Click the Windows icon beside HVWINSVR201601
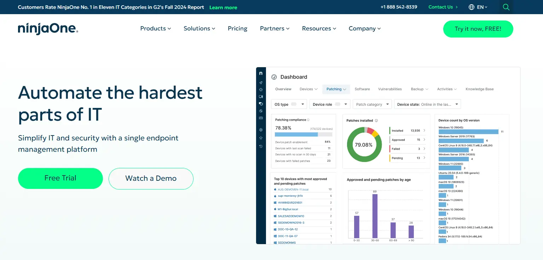This screenshot has height=260, width=543. click(x=275, y=203)
